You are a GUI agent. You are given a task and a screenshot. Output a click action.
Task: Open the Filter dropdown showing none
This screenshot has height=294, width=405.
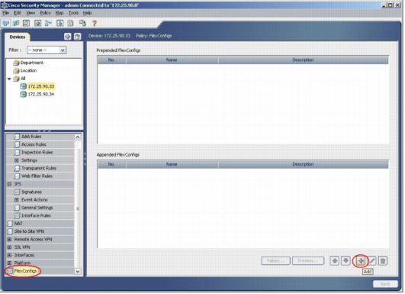(x=47, y=50)
